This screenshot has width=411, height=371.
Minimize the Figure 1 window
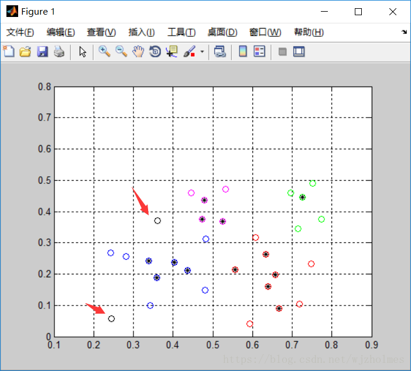324,12
